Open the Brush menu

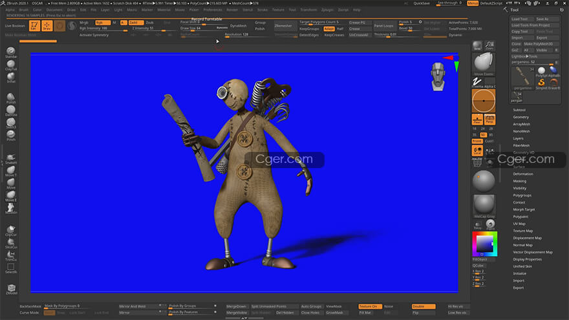[24, 10]
